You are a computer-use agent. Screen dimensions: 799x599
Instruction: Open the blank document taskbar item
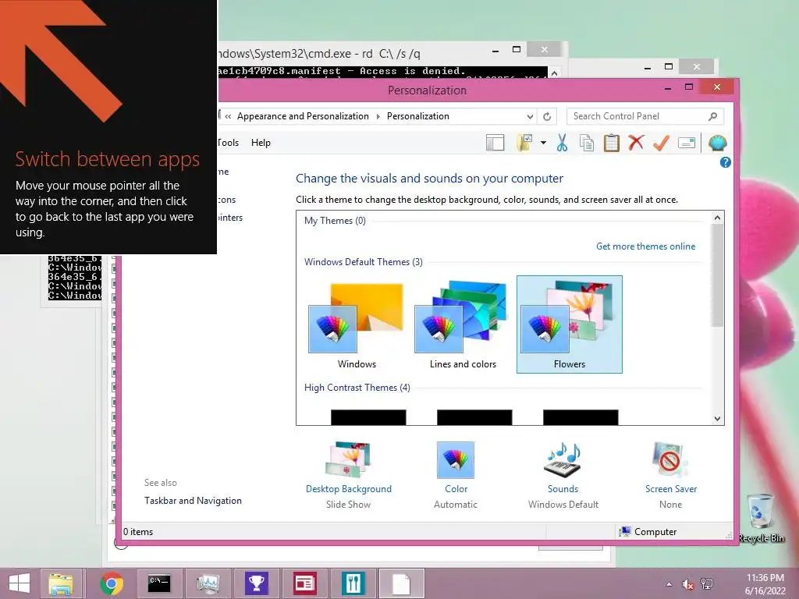402,583
